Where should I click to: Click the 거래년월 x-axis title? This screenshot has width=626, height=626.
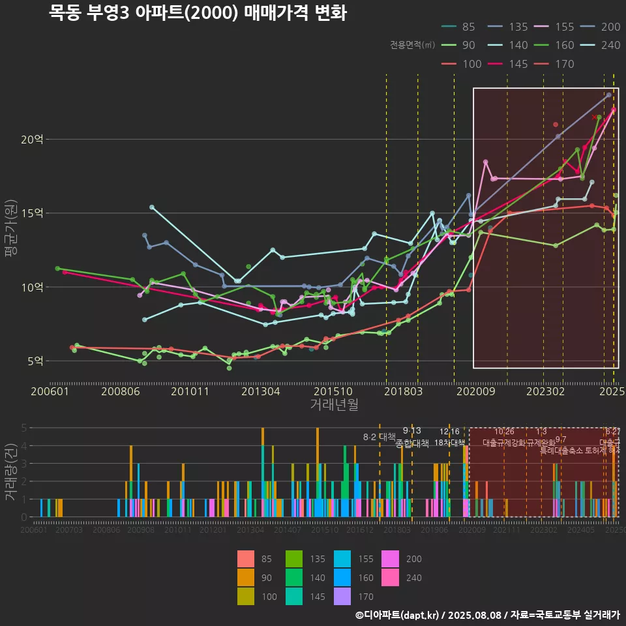[x=334, y=404]
